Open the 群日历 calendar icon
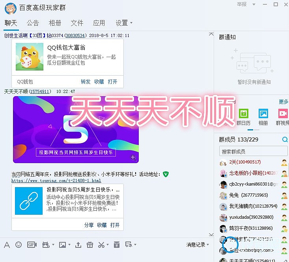 pos(244,113)
